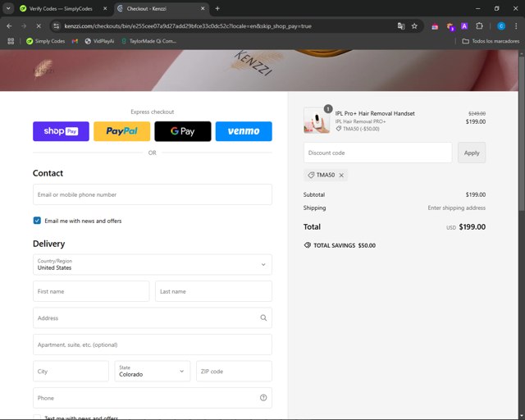Open Simply Codes bookmark
The image size is (525, 420).
click(x=46, y=41)
